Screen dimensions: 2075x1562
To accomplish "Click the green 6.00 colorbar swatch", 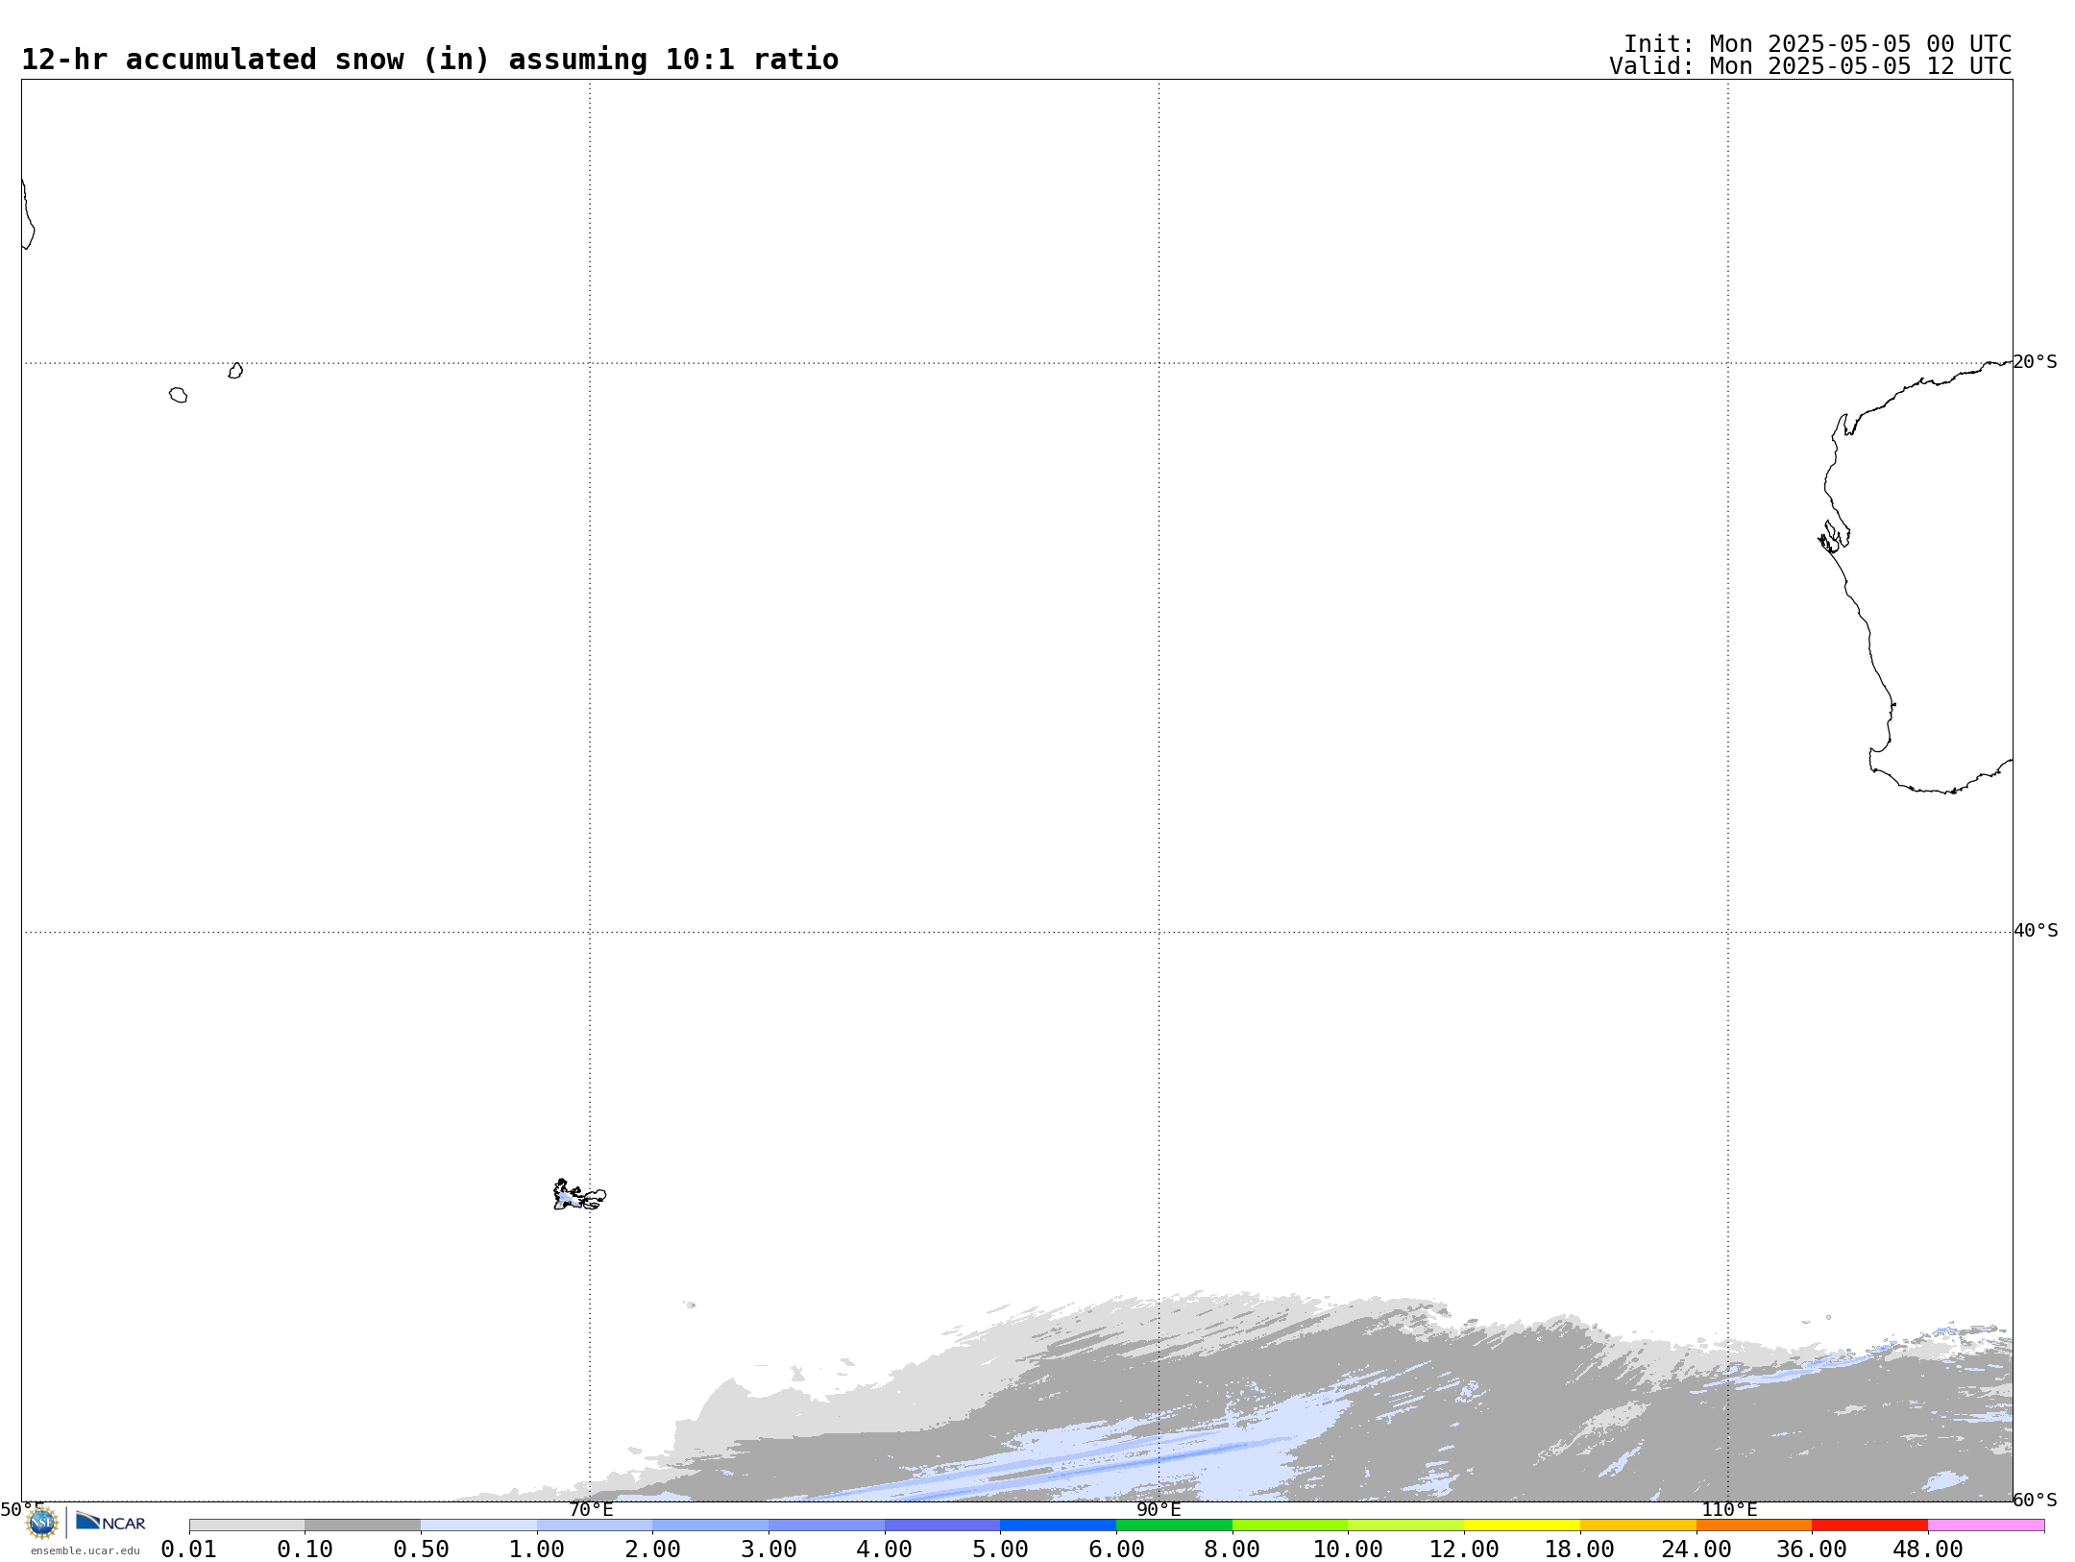I will pos(1174,1525).
